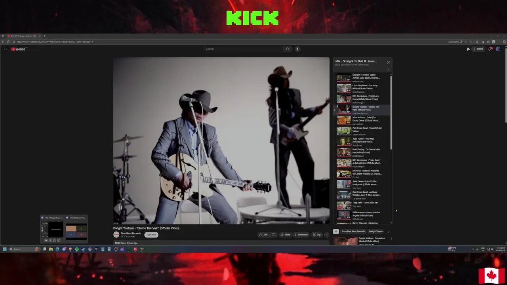Image resolution: width=507 pixels, height=285 pixels.
Task: Open New West Records channel avatar
Action: (116, 235)
